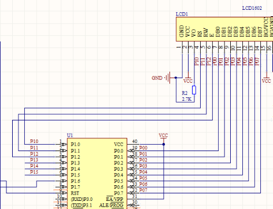Click the VO pin name in LCD1
The width and height of the screenshot is (273, 209).
pos(194,33)
